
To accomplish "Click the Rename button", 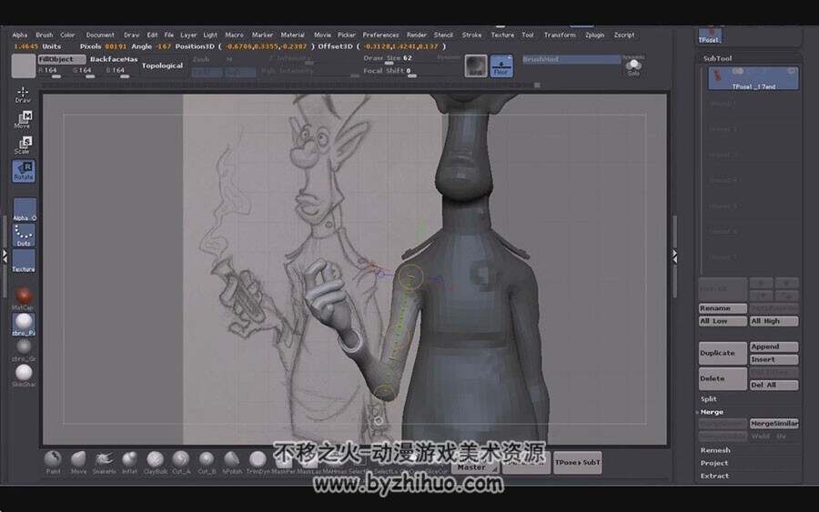I will pos(723,308).
